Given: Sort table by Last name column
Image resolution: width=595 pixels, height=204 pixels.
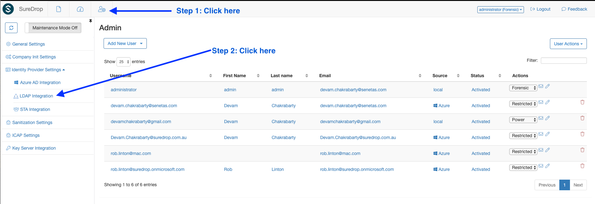Looking at the screenshot, I should 289,76.
